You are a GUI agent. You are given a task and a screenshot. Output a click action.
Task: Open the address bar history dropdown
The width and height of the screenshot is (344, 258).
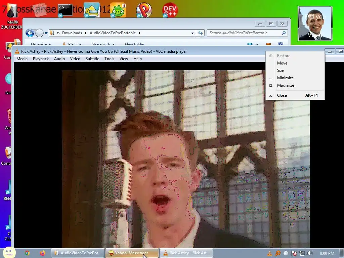[192, 33]
